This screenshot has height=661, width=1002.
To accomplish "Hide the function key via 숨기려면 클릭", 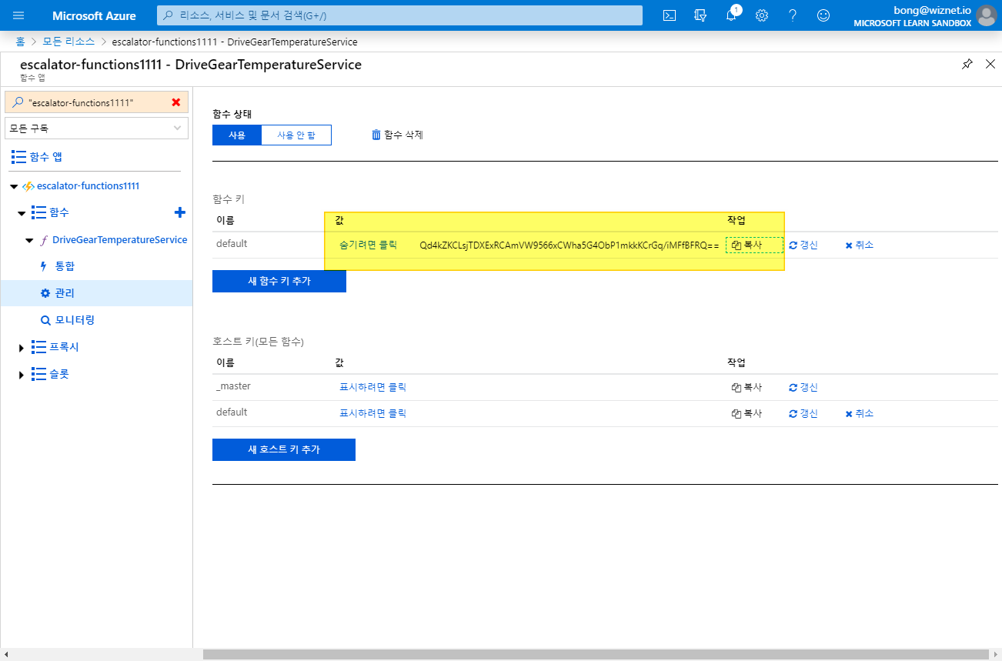I will 369,245.
